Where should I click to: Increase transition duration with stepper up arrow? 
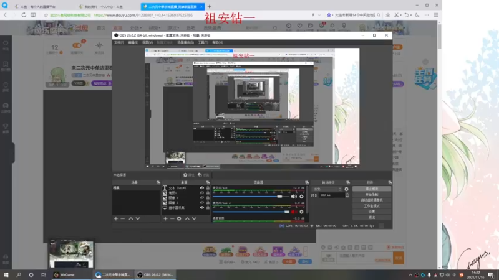(x=347, y=194)
